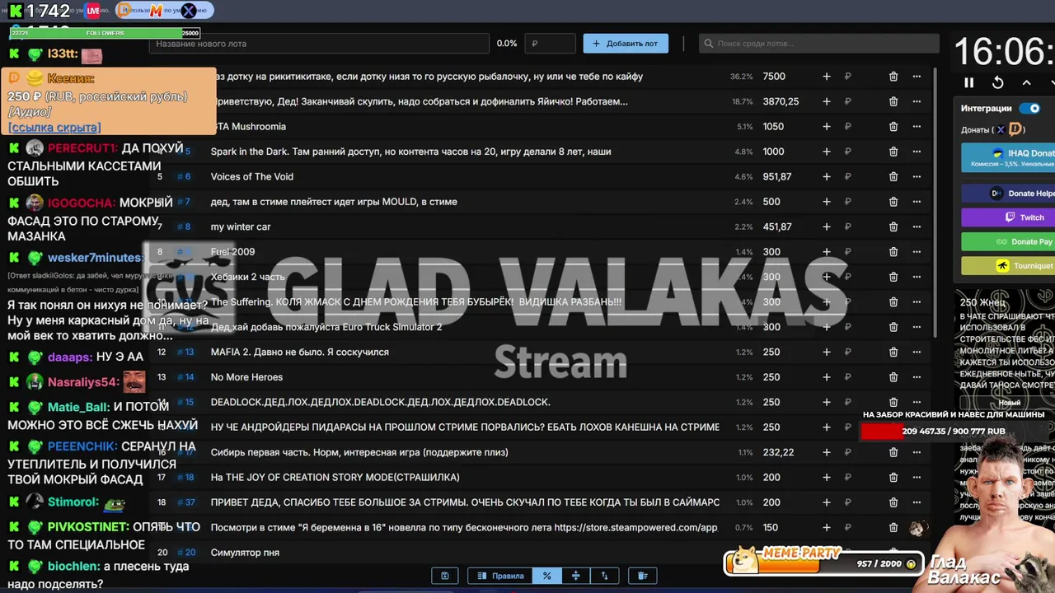This screenshot has height=593, width=1055.
Task: Connect the Tourniquet integration
Action: tap(1008, 265)
